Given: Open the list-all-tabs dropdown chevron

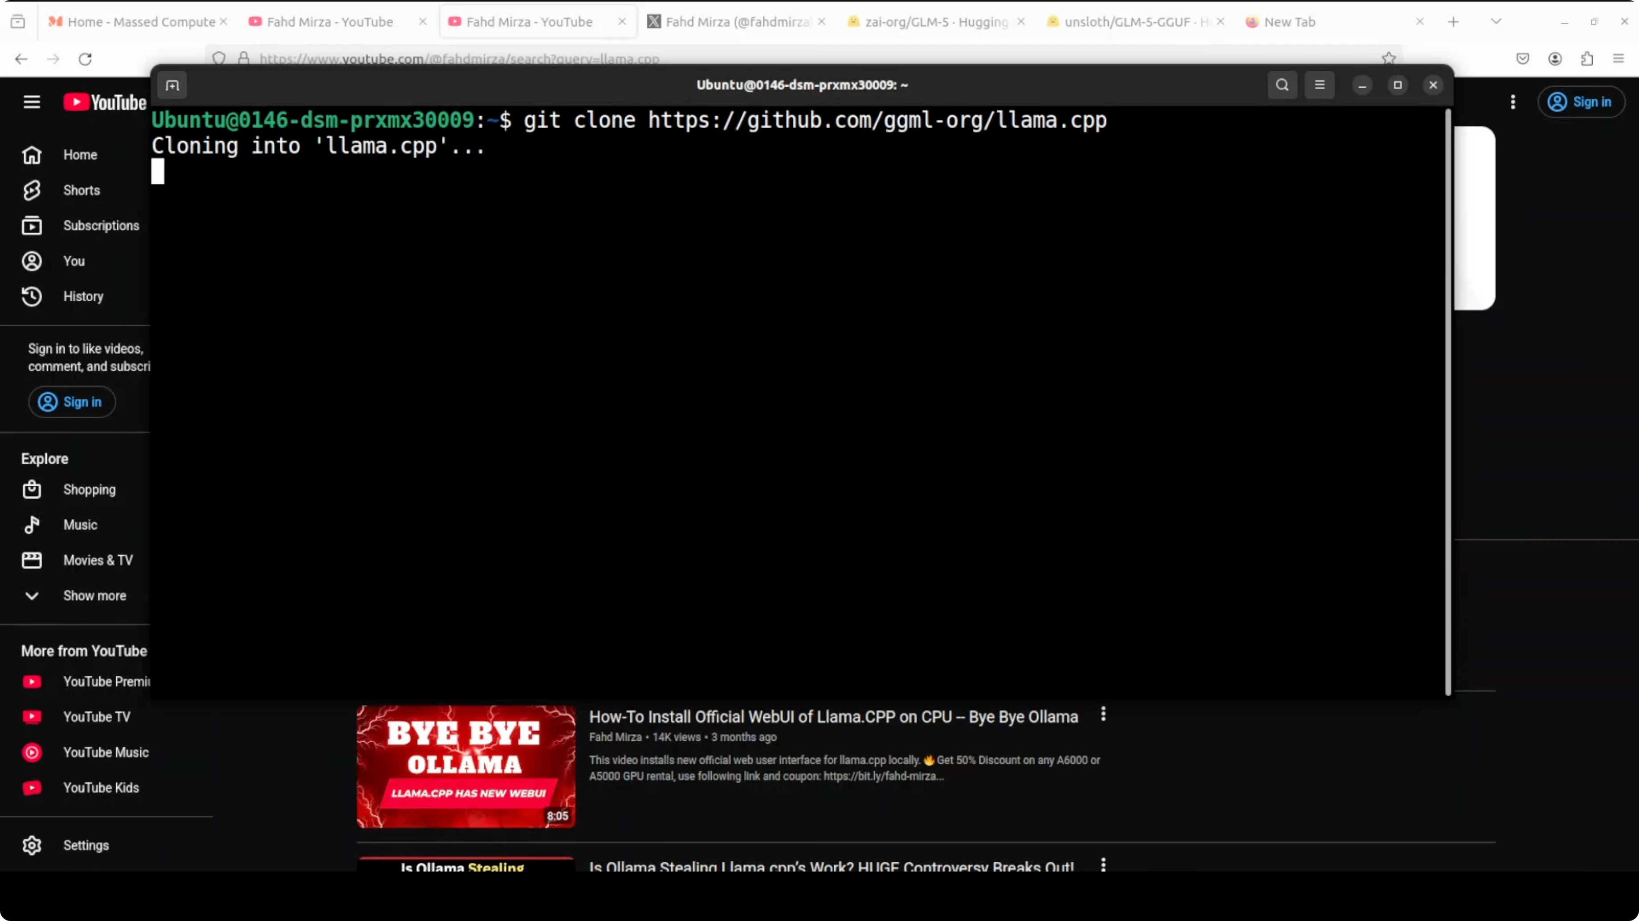Looking at the screenshot, I should [x=1496, y=22].
